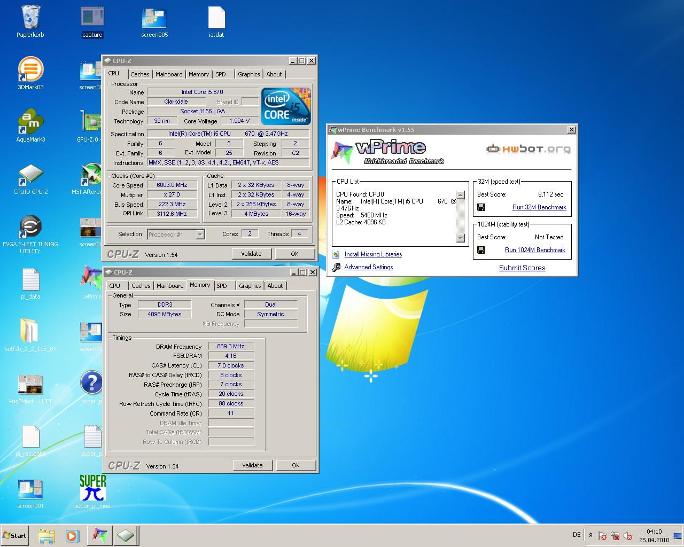Open the Advanced Settings link
The image size is (684, 547).
(x=369, y=268)
